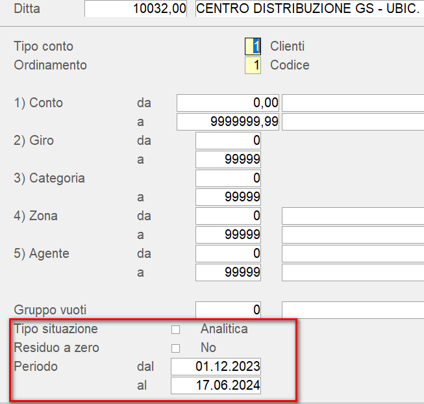Focus the Gruppo vuoti code field
Screen dimensions: 424x404
tap(228, 310)
